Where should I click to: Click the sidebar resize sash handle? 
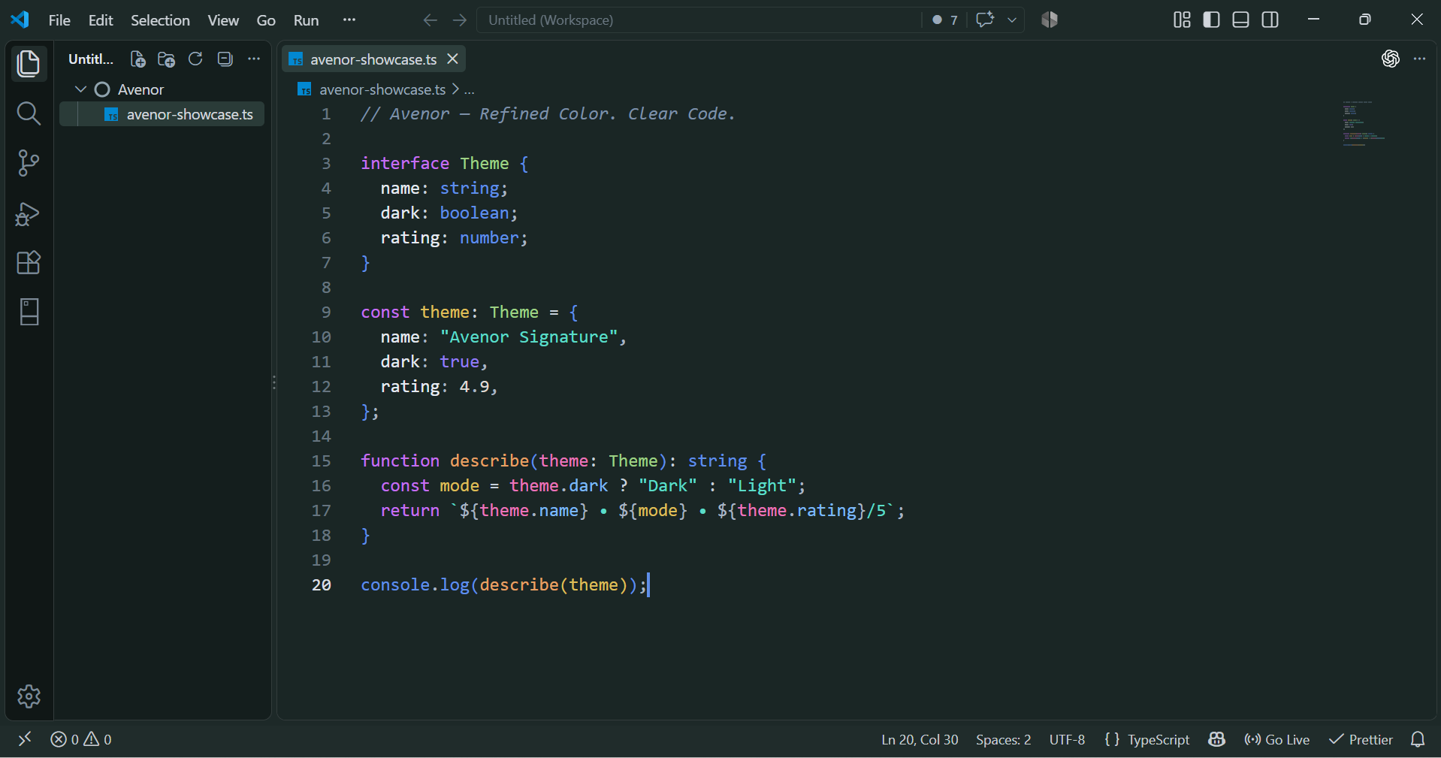tap(274, 382)
